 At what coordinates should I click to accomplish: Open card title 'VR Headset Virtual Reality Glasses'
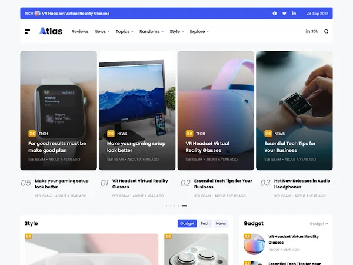(207, 147)
